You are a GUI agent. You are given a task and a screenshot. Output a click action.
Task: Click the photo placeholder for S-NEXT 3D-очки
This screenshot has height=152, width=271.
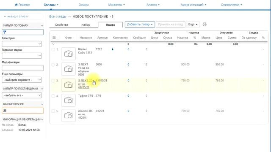[x=68, y=85]
